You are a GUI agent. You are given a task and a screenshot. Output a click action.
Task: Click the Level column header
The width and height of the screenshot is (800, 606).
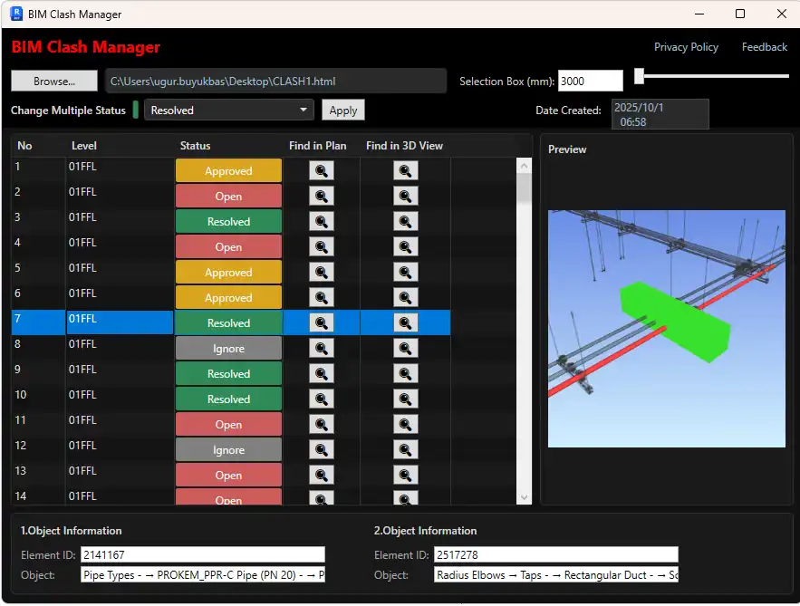[84, 146]
